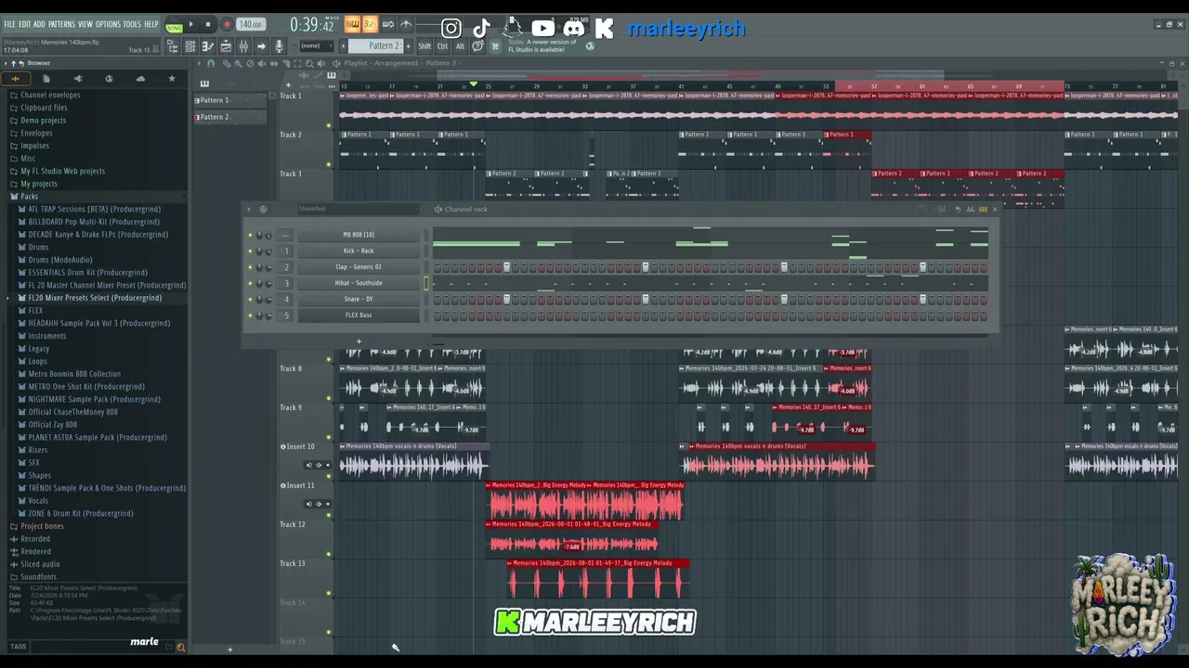Screen dimensions: 1189x668
Task: Add a channel with the plus button
Action: click(359, 341)
